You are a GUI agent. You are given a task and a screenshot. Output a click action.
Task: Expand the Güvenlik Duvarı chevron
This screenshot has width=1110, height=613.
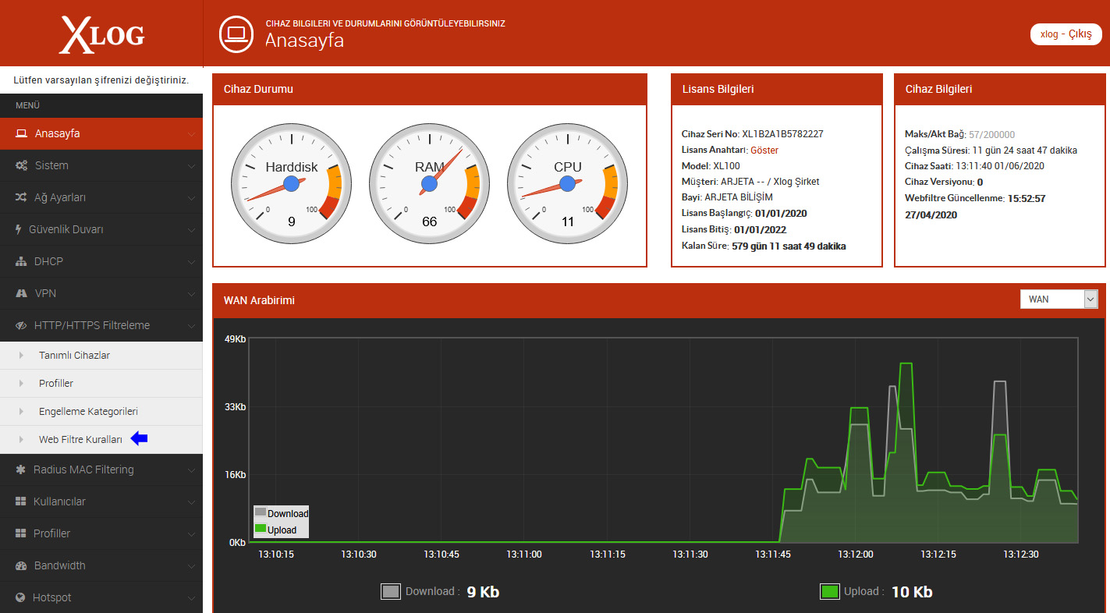point(191,230)
